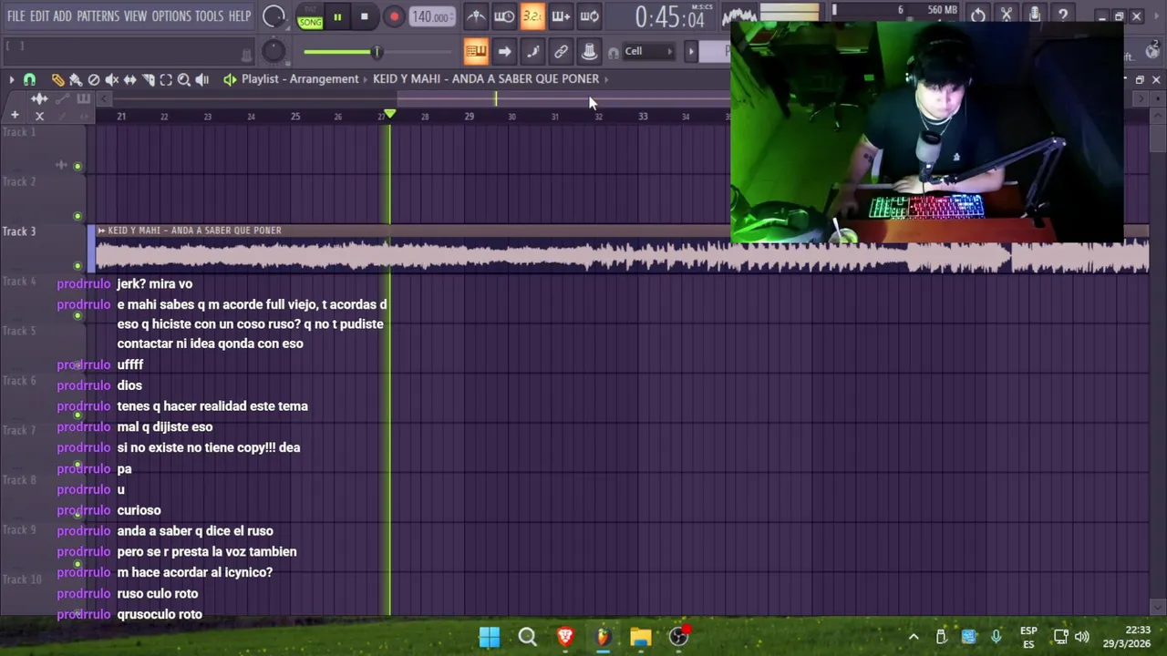
Task: Open the playlist options menu arrow
Action: (x=11, y=80)
